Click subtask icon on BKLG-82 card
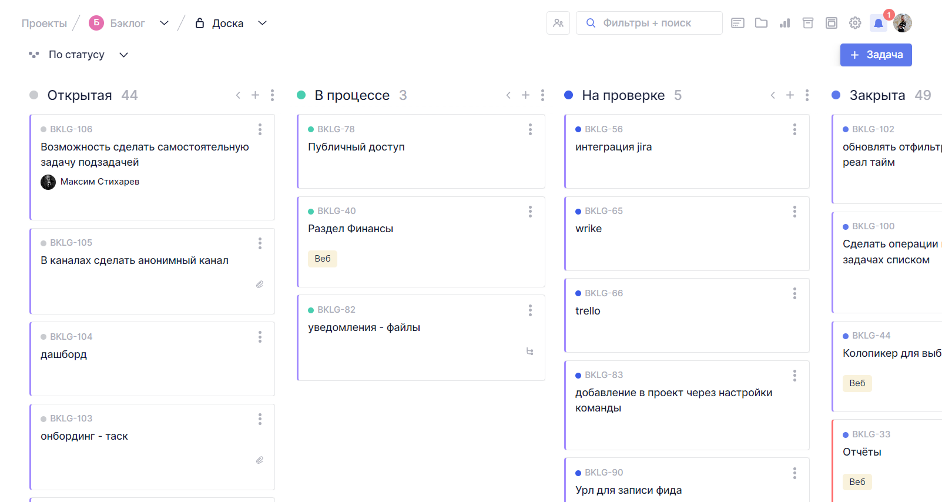This screenshot has width=942, height=502. click(529, 352)
